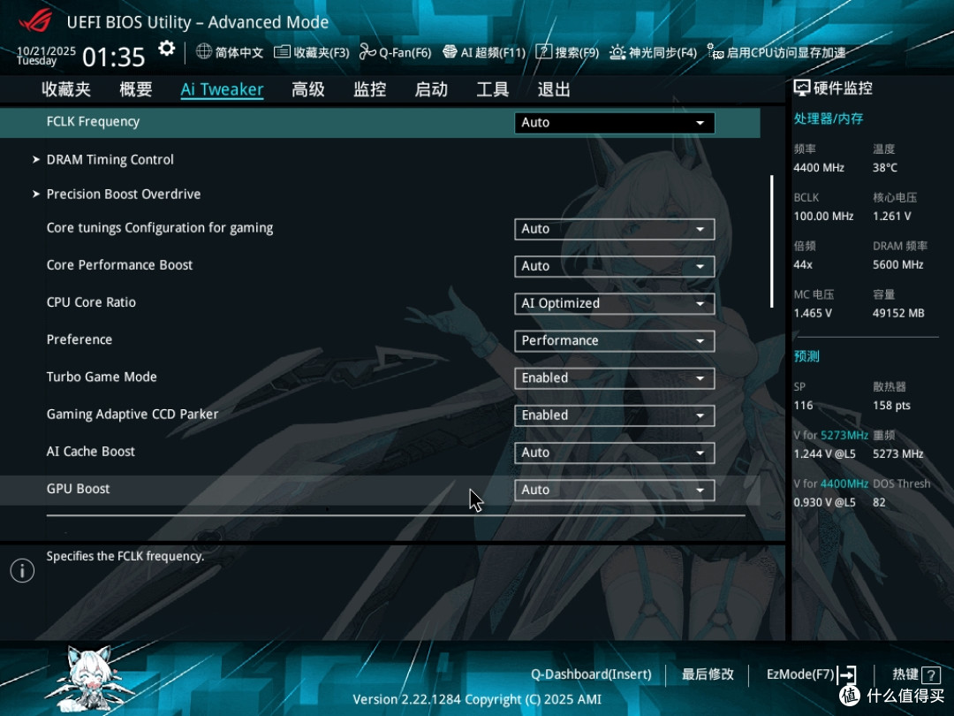Open Q-Dashboard(Insert)

click(x=591, y=674)
